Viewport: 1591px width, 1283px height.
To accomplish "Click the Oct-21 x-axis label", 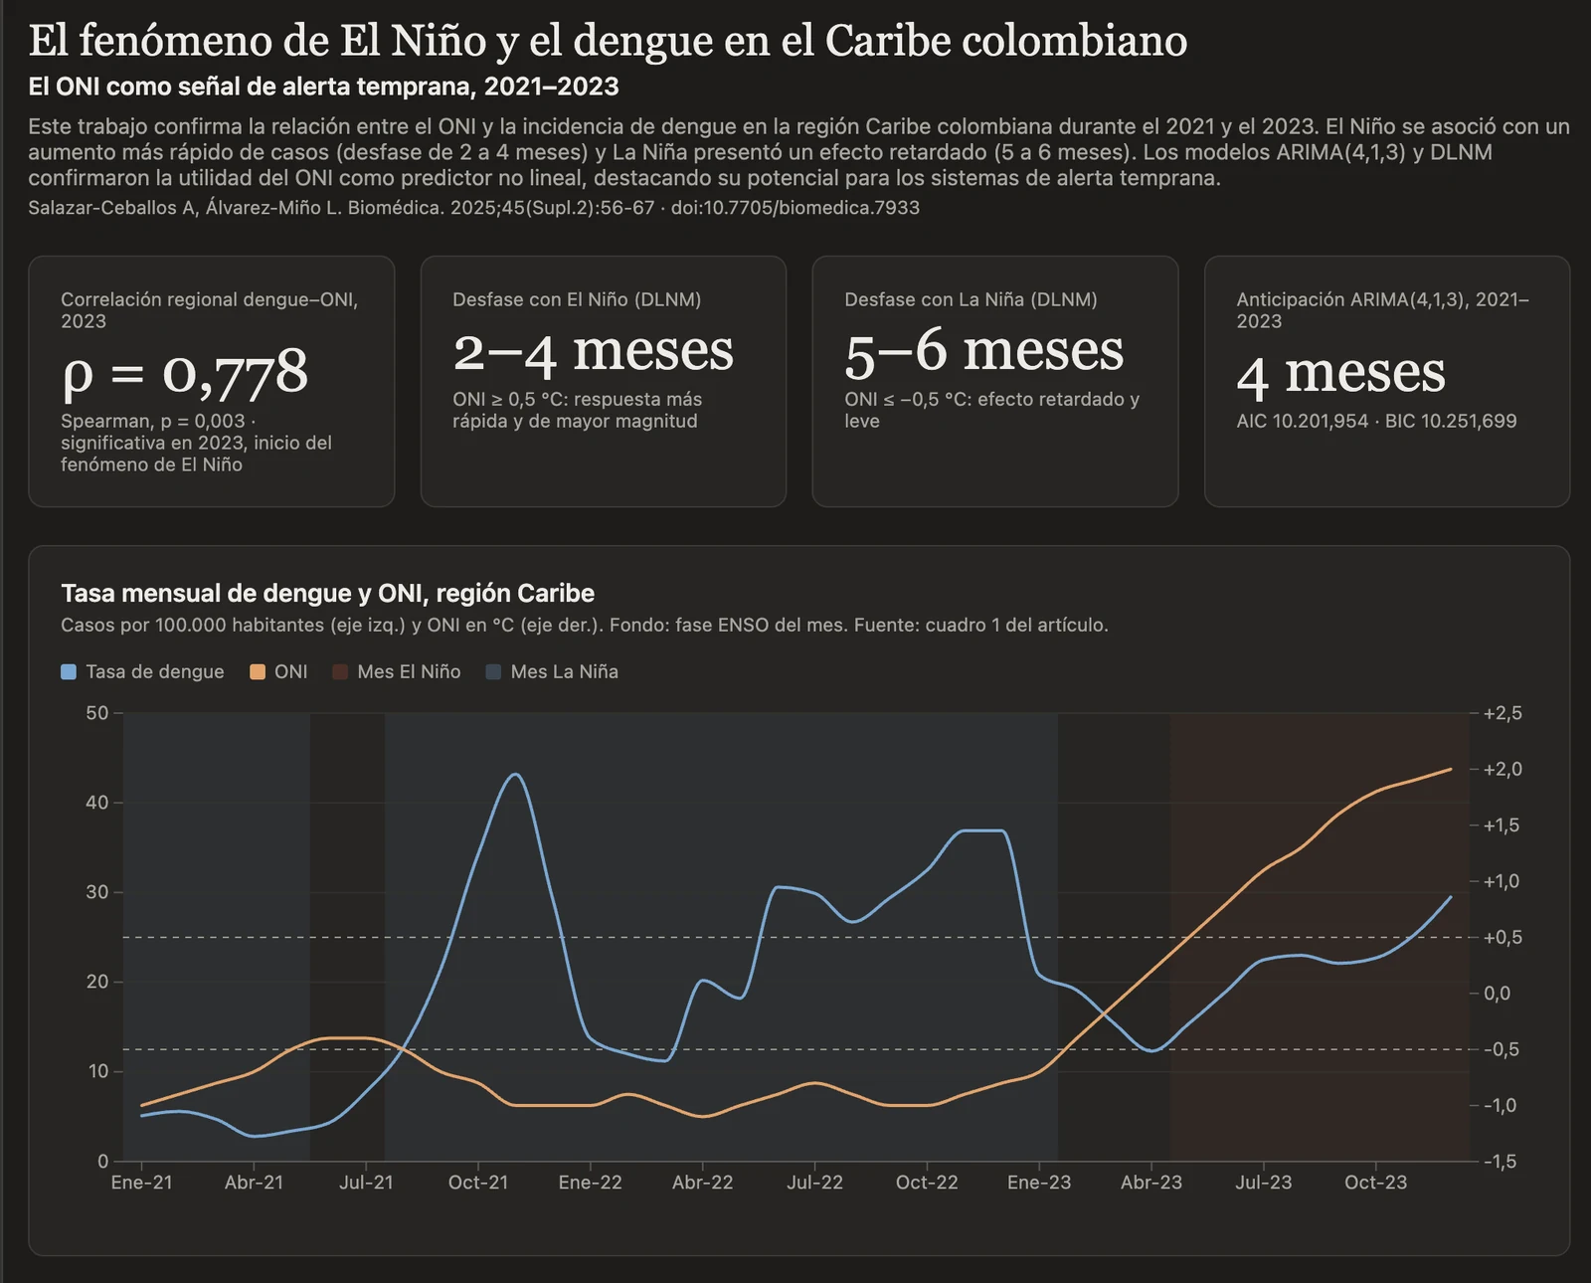I will [478, 1183].
